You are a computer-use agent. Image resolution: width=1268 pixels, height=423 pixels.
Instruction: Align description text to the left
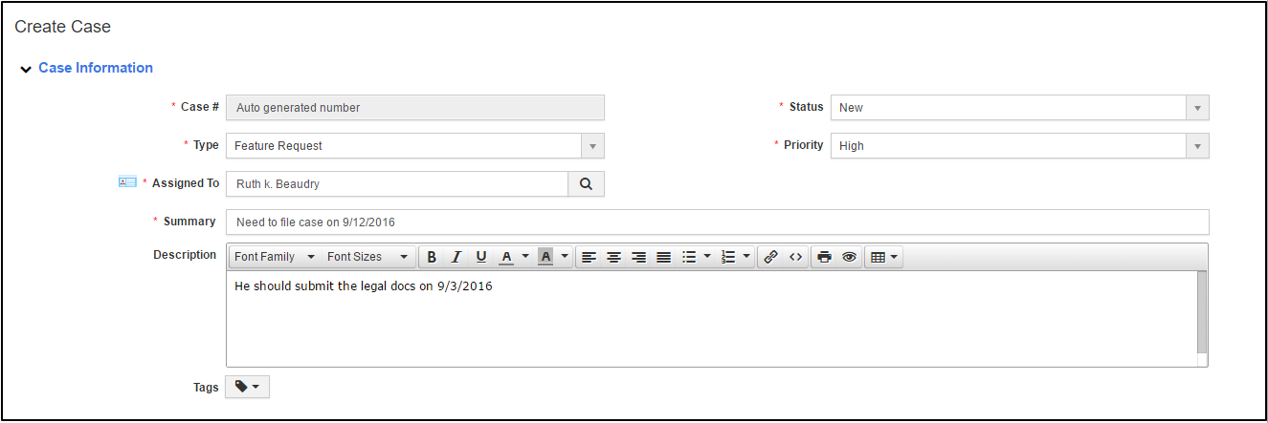[590, 257]
